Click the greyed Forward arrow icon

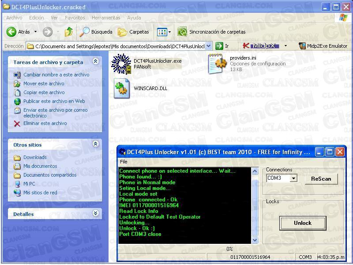[48, 32]
